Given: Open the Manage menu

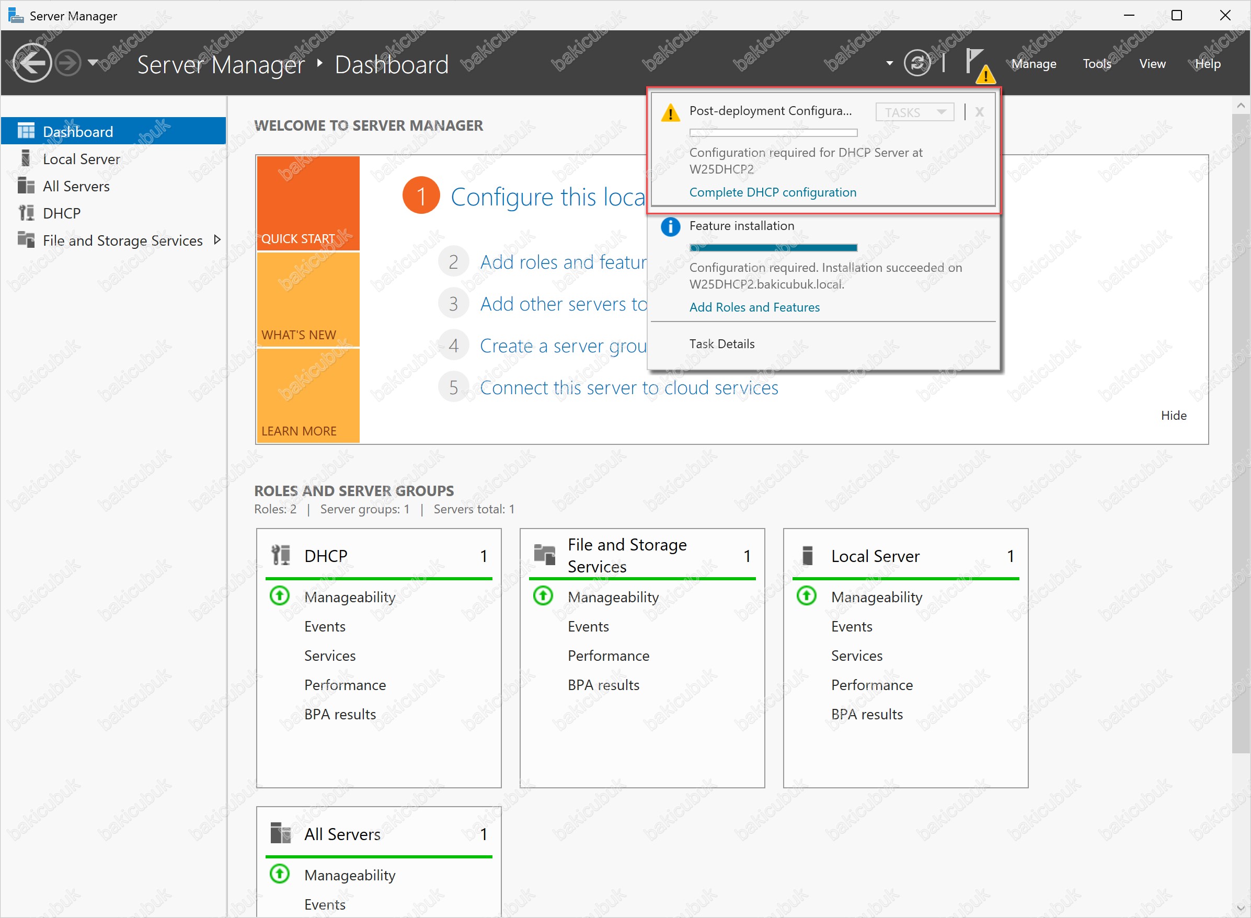Looking at the screenshot, I should 1033,64.
